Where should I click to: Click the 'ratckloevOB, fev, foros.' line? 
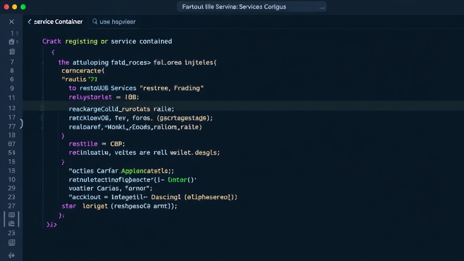(x=141, y=118)
